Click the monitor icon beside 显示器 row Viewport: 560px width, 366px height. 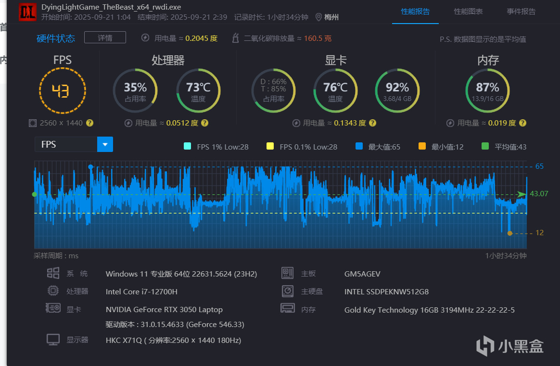[53, 340]
